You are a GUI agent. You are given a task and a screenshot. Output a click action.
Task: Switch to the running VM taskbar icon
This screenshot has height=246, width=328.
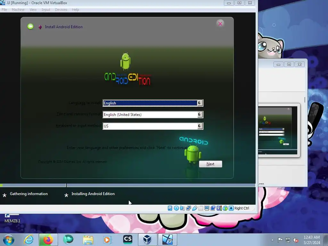click(x=167, y=240)
